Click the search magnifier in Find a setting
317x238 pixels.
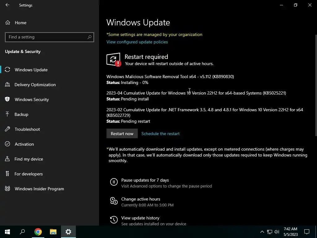tap(89, 37)
